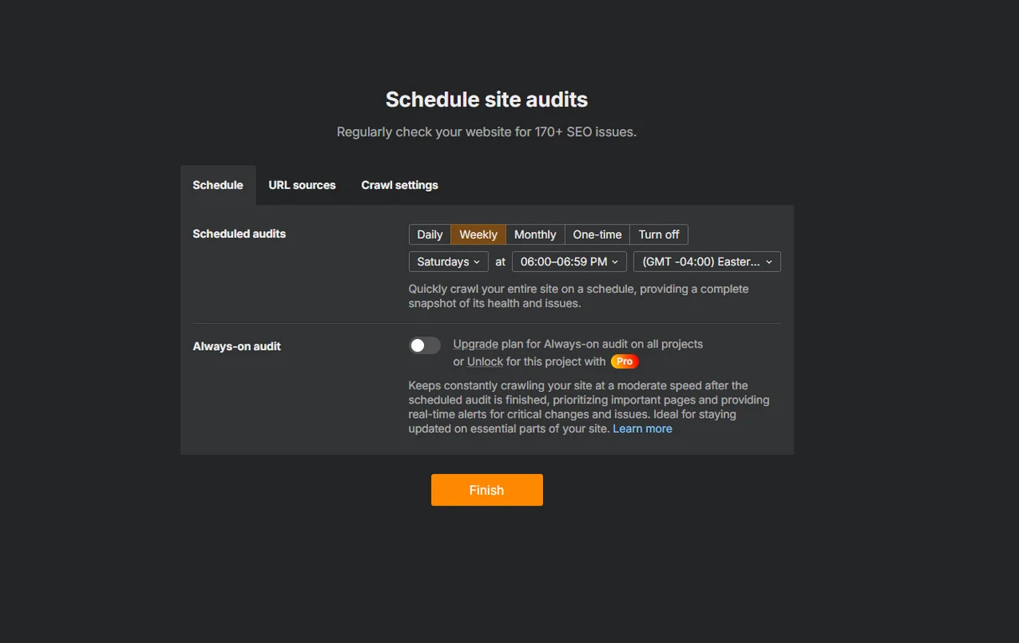Viewport: 1019px width, 643px height.
Task: Click 'Keeps constantly crawling your site' description
Action: [x=589, y=407]
